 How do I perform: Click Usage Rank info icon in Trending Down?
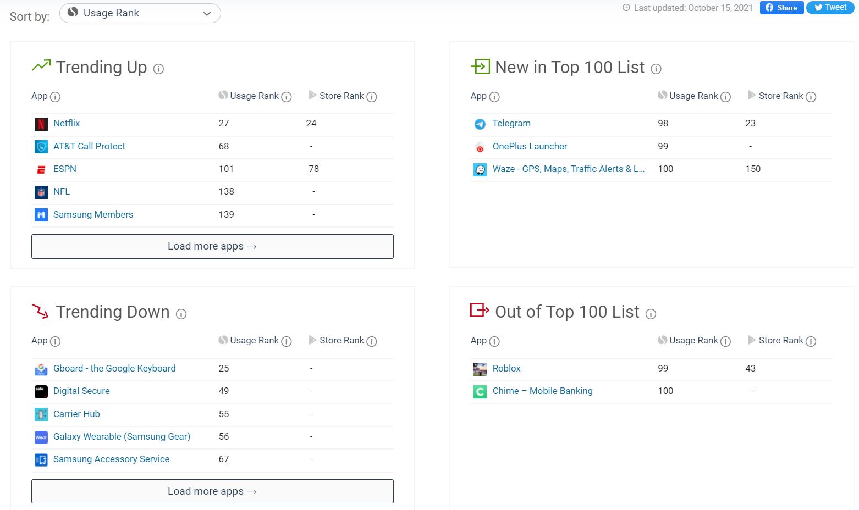click(x=287, y=342)
